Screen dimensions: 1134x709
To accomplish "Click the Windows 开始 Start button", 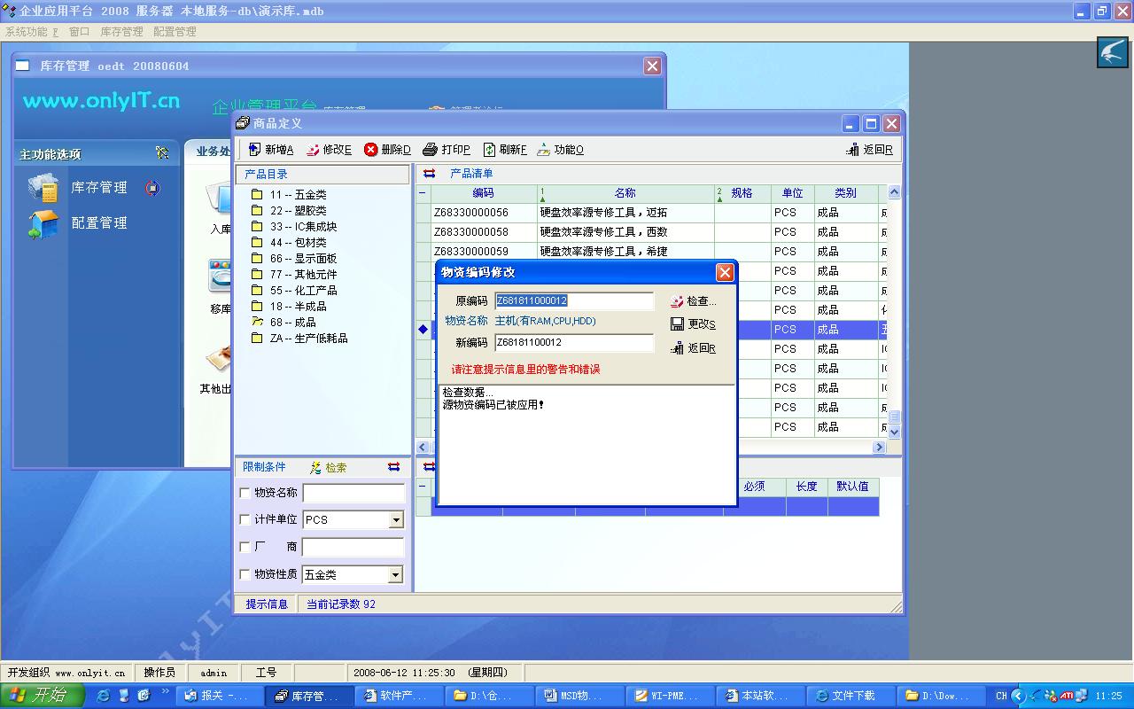I will (42, 696).
